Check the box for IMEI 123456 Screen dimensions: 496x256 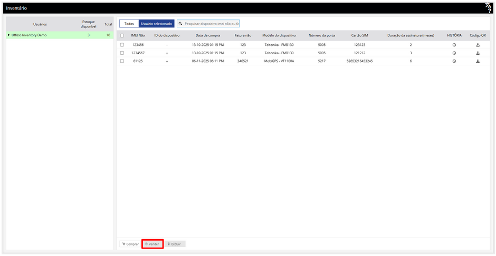tap(122, 45)
